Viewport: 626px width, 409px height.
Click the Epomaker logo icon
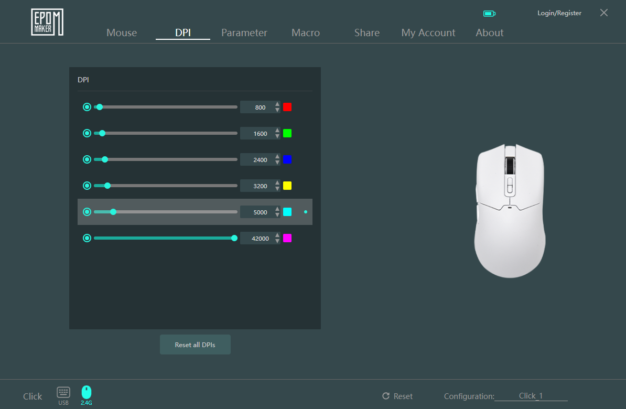pyautogui.click(x=47, y=22)
